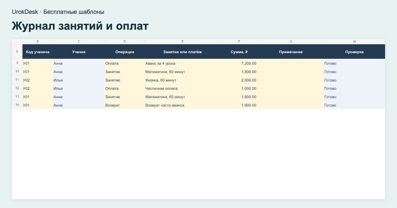Screen dimensions: 397x208
Task: Select row number 10
Action: tap(17, 71)
